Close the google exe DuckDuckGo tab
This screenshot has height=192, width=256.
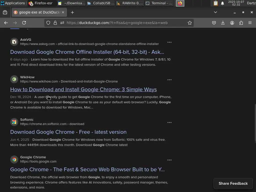click(x=63, y=12)
